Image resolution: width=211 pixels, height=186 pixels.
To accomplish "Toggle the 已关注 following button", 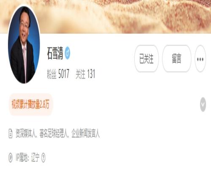I will (x=146, y=58).
